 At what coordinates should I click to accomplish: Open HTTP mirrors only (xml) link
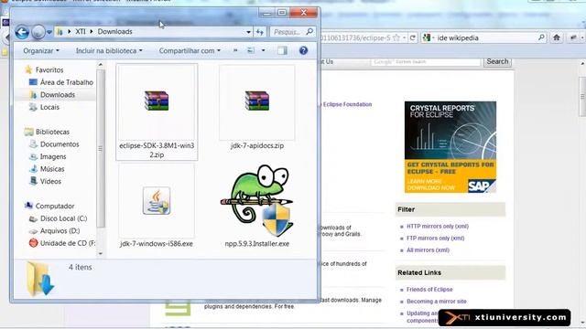(x=438, y=227)
